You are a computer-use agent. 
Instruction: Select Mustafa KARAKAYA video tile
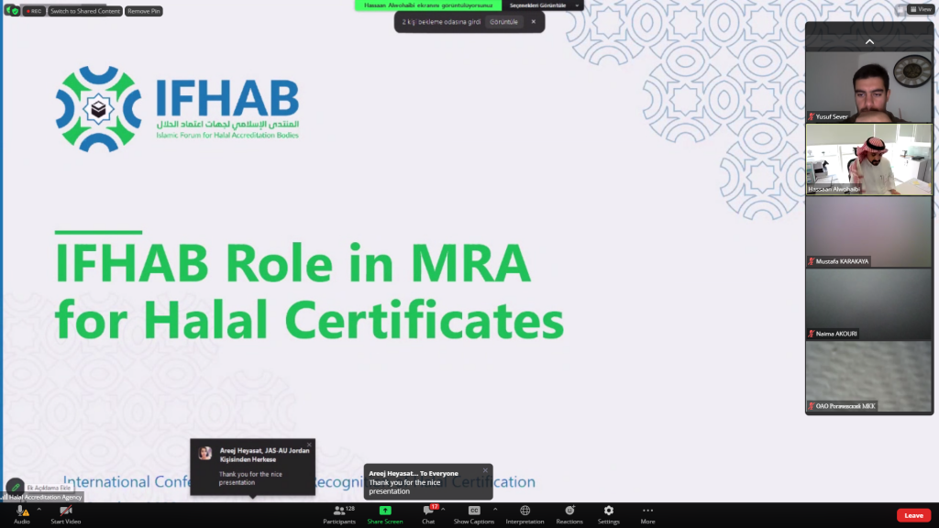(869, 232)
